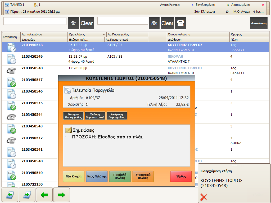
Task: Dismiss incoming call popup with red X
Action: pyautogui.click(x=204, y=197)
